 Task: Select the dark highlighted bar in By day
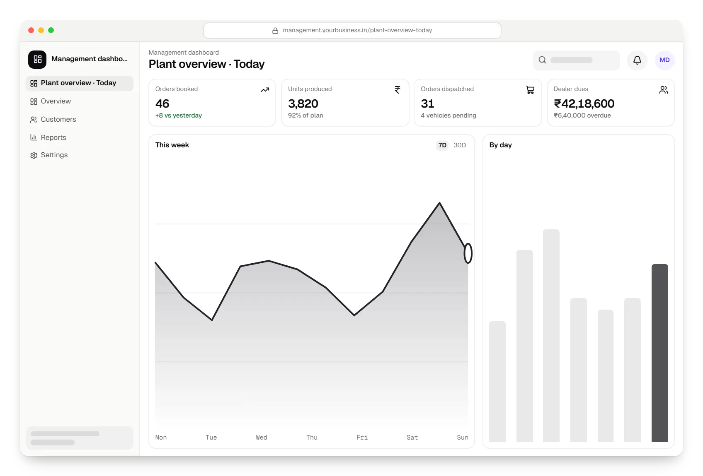pyautogui.click(x=660, y=353)
